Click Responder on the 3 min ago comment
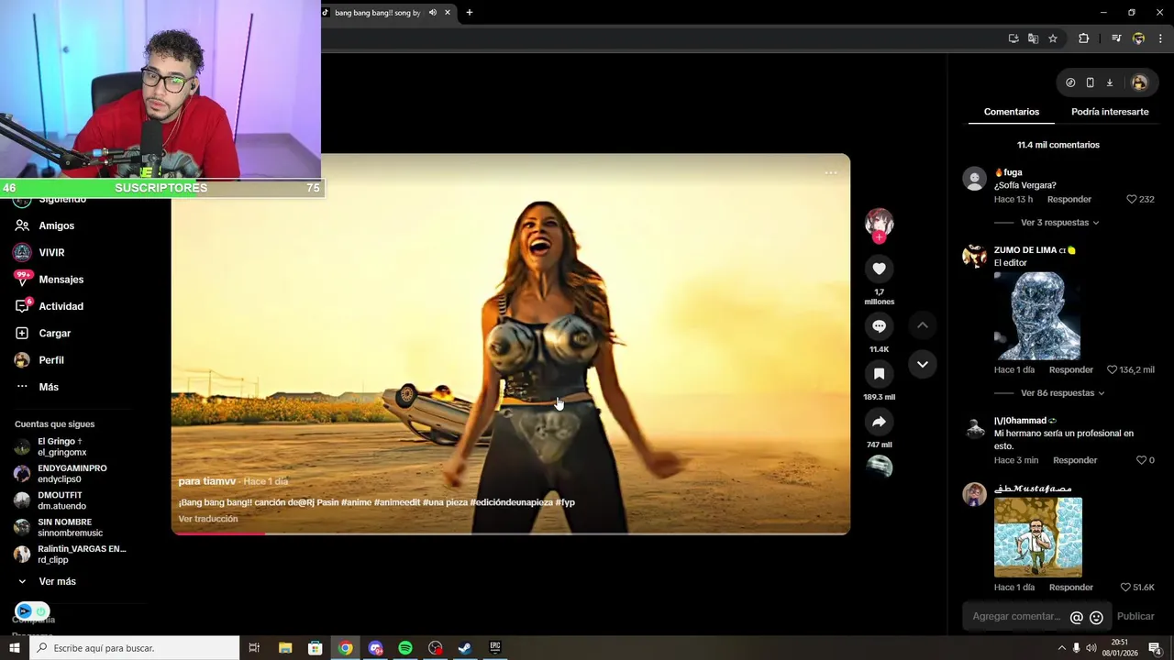The height and width of the screenshot is (660, 1174). [x=1075, y=460]
